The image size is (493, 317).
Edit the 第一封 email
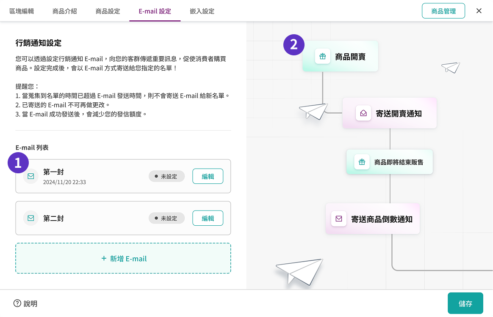pyautogui.click(x=208, y=176)
